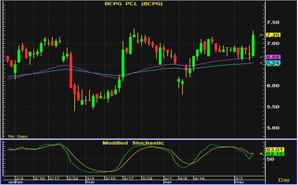The height and width of the screenshot is (185, 298).
Task: Click the 5.50 price axis label
Action: tap(273, 107)
